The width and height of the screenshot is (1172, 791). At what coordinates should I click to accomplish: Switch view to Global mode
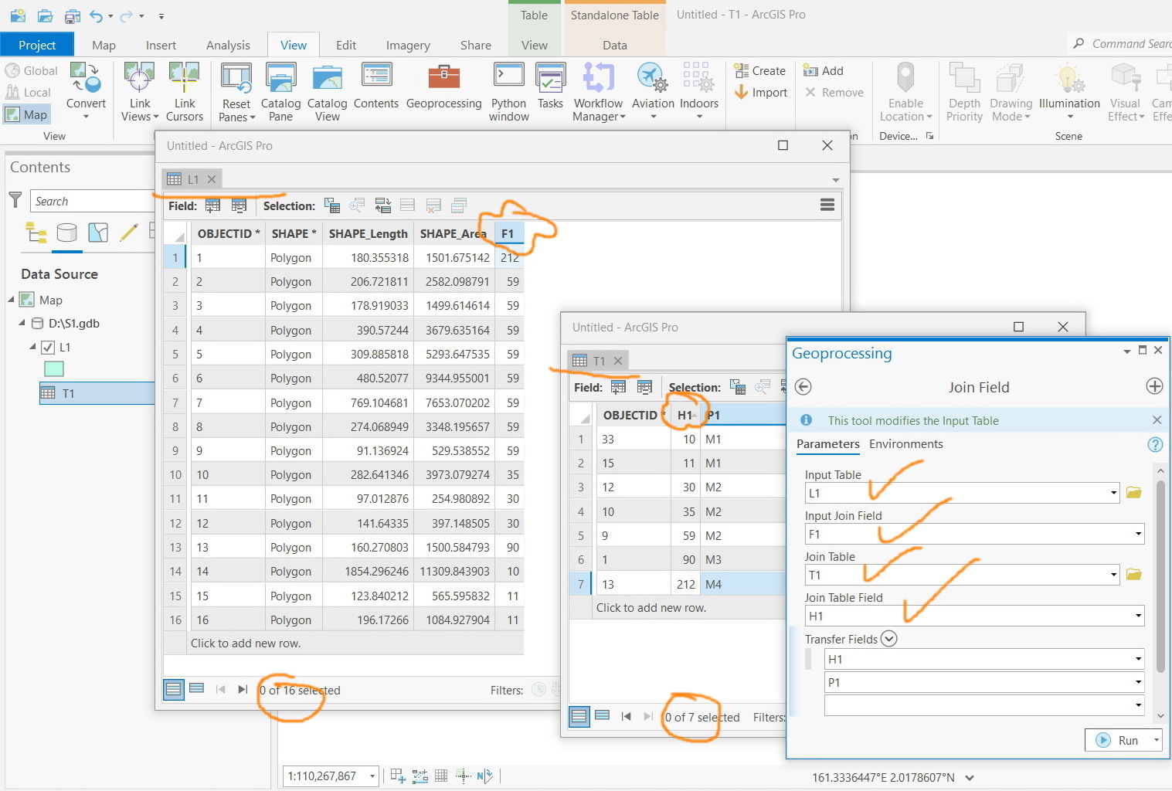32,70
